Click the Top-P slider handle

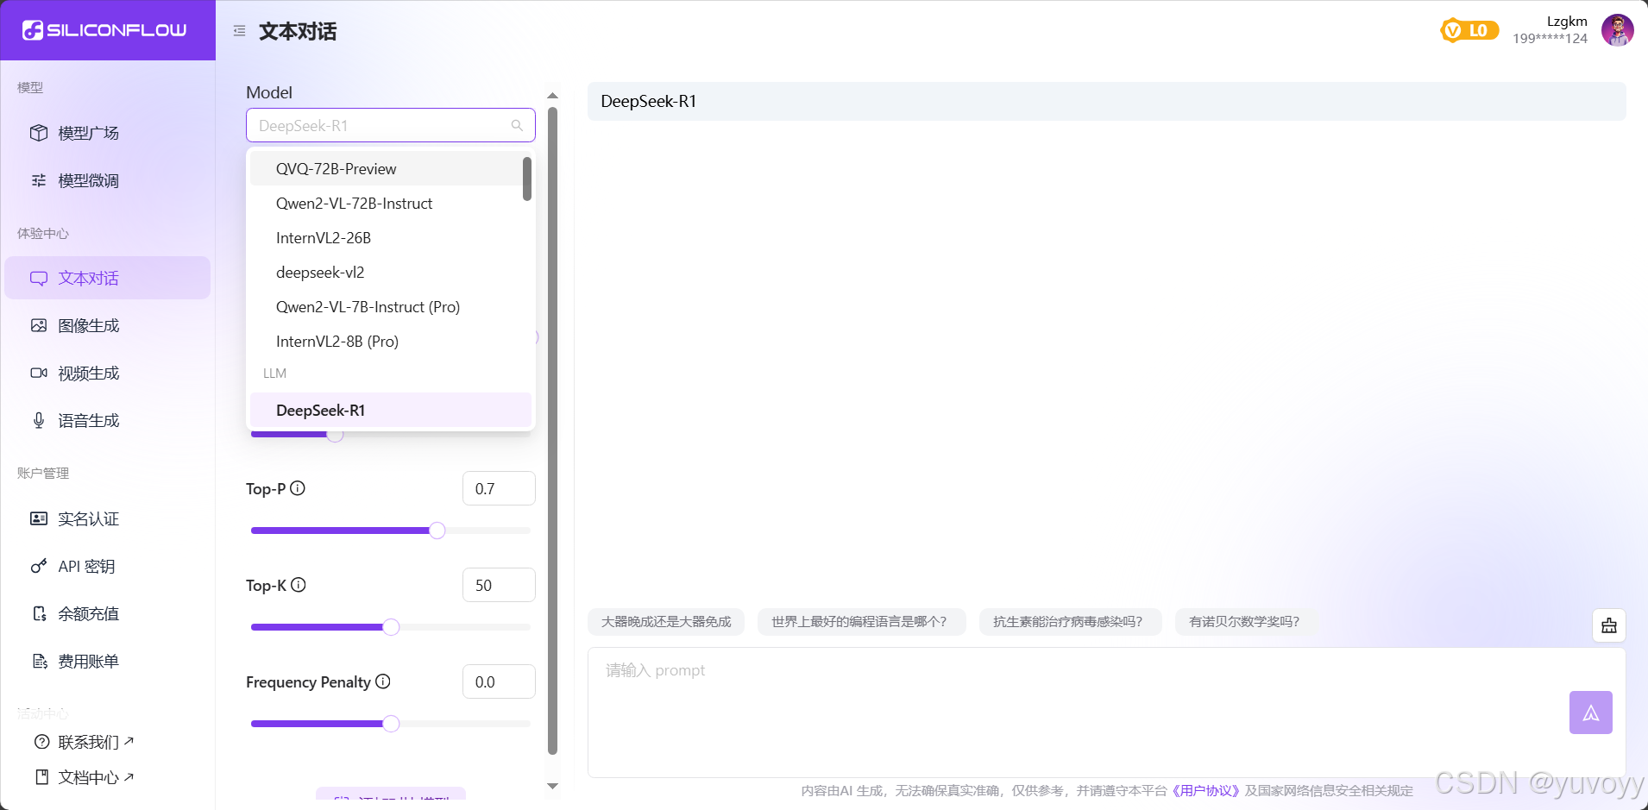point(437,531)
